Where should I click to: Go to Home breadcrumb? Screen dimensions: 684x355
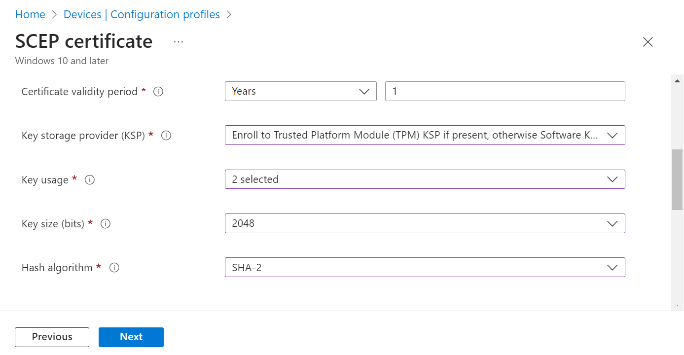pyautogui.click(x=30, y=15)
